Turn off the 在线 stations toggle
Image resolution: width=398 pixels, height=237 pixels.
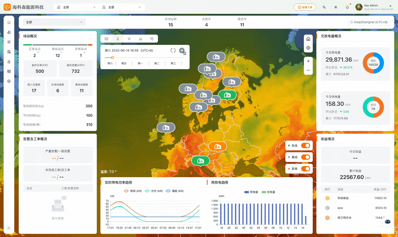point(306,146)
